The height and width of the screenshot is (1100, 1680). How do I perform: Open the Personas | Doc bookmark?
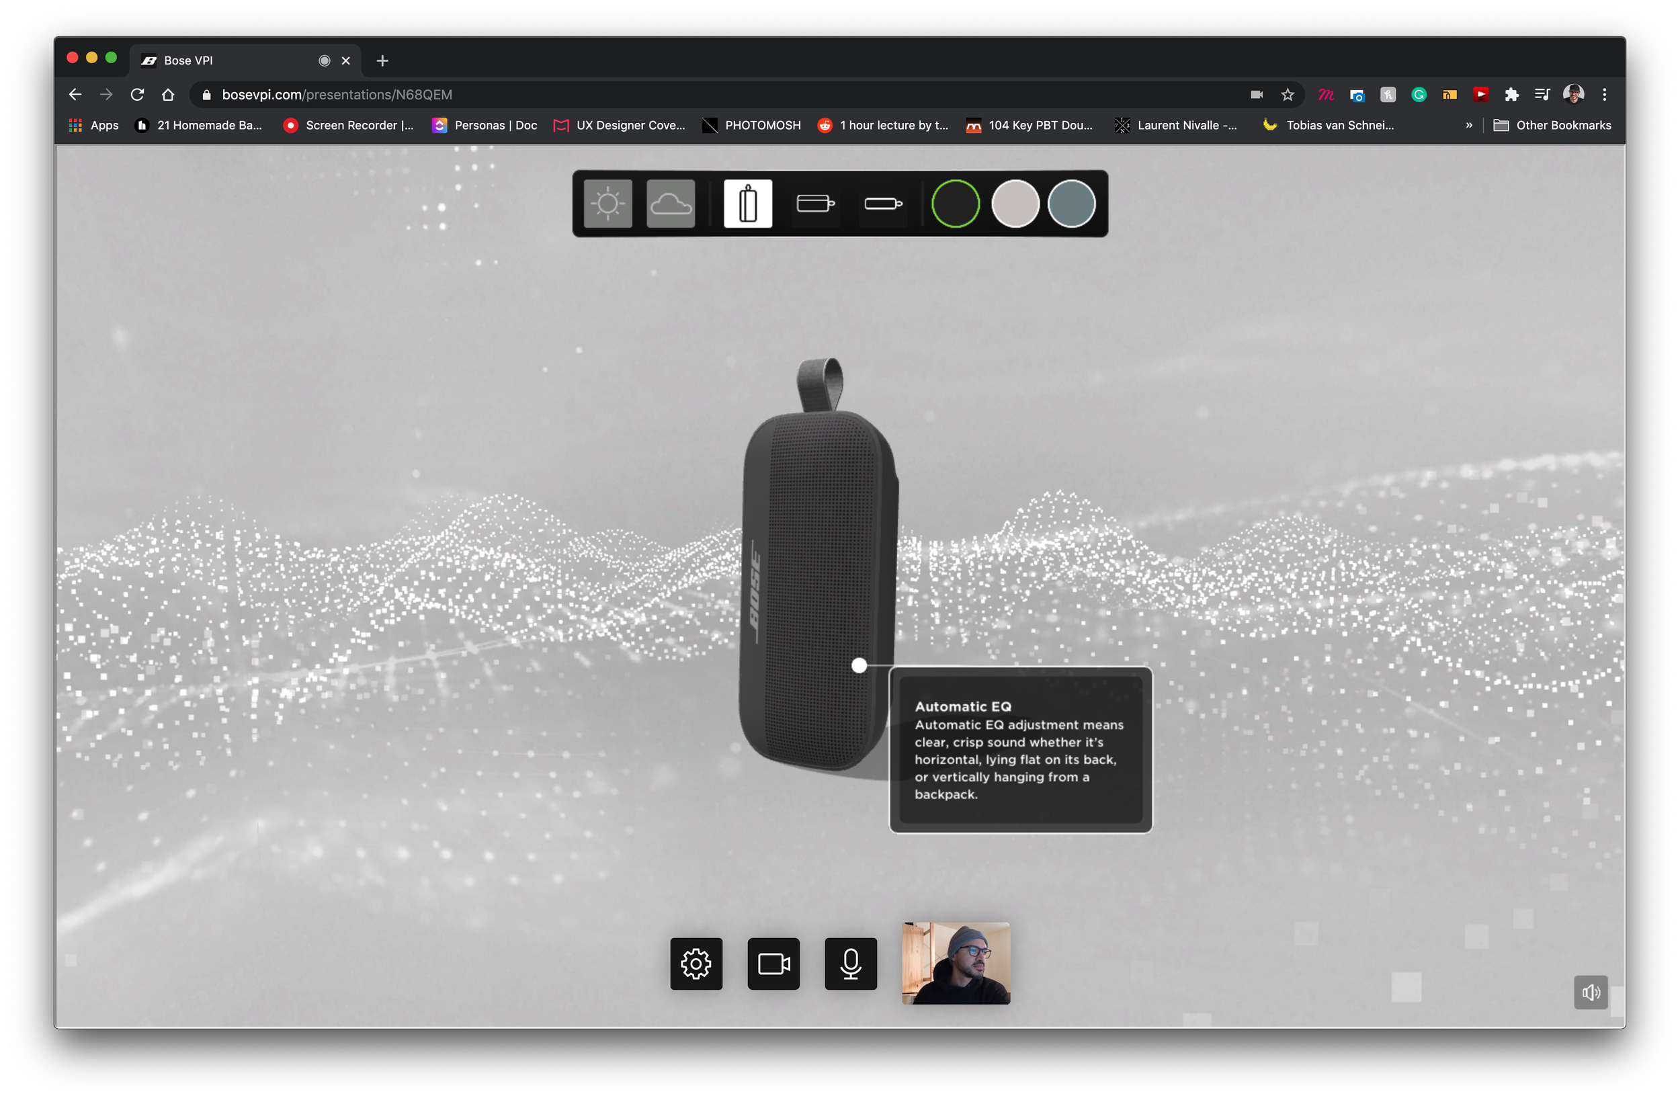(485, 125)
